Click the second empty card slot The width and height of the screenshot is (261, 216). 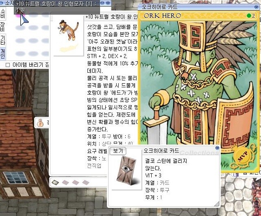[65, 183]
